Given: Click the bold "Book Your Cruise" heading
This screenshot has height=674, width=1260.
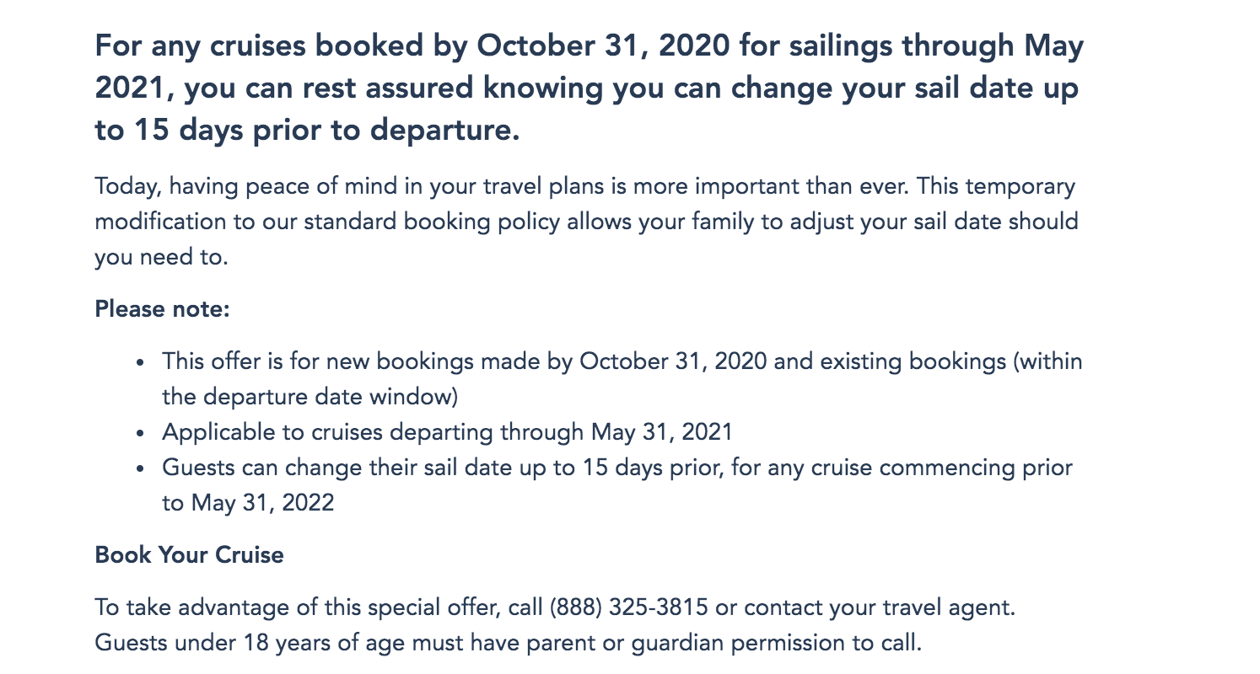Looking at the screenshot, I should pyautogui.click(x=189, y=555).
